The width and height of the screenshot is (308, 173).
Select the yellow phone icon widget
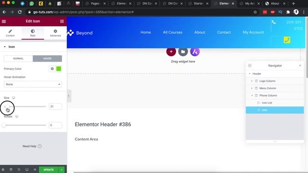287,40
